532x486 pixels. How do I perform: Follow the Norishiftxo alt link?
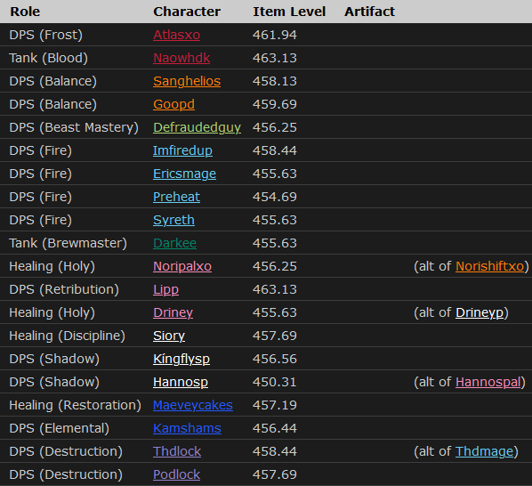point(489,266)
